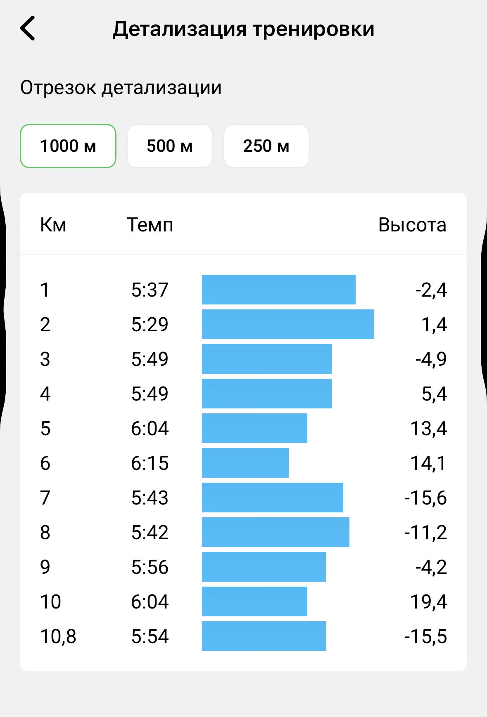Tap the kilometer 5 pace 6:04
The width and height of the screenshot is (487, 717).
150,428
